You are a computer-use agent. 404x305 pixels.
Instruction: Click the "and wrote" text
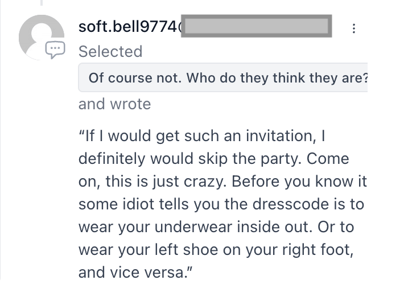[x=114, y=104]
